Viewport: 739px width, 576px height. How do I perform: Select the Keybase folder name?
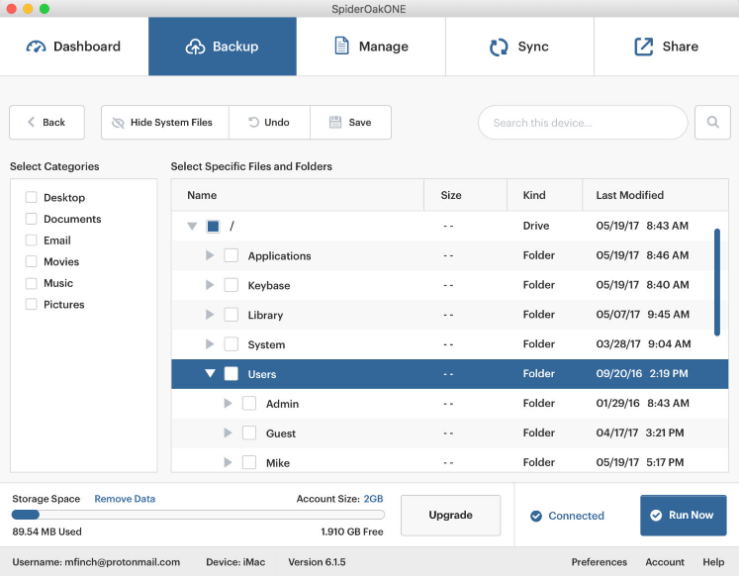[269, 286]
